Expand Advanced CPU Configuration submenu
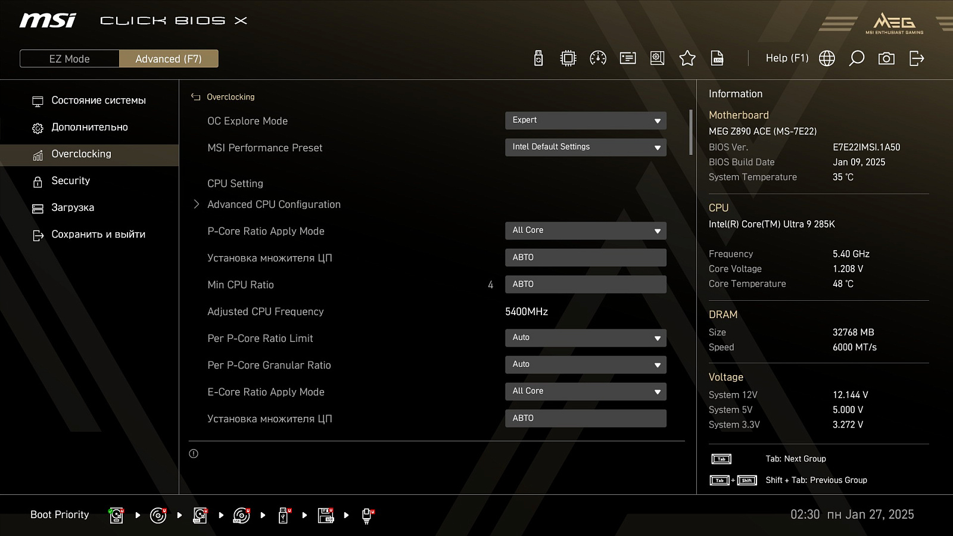Image resolution: width=953 pixels, height=536 pixels. click(x=274, y=204)
